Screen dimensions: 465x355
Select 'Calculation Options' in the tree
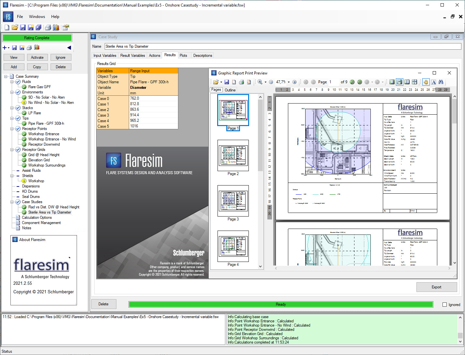pyautogui.click(x=37, y=218)
